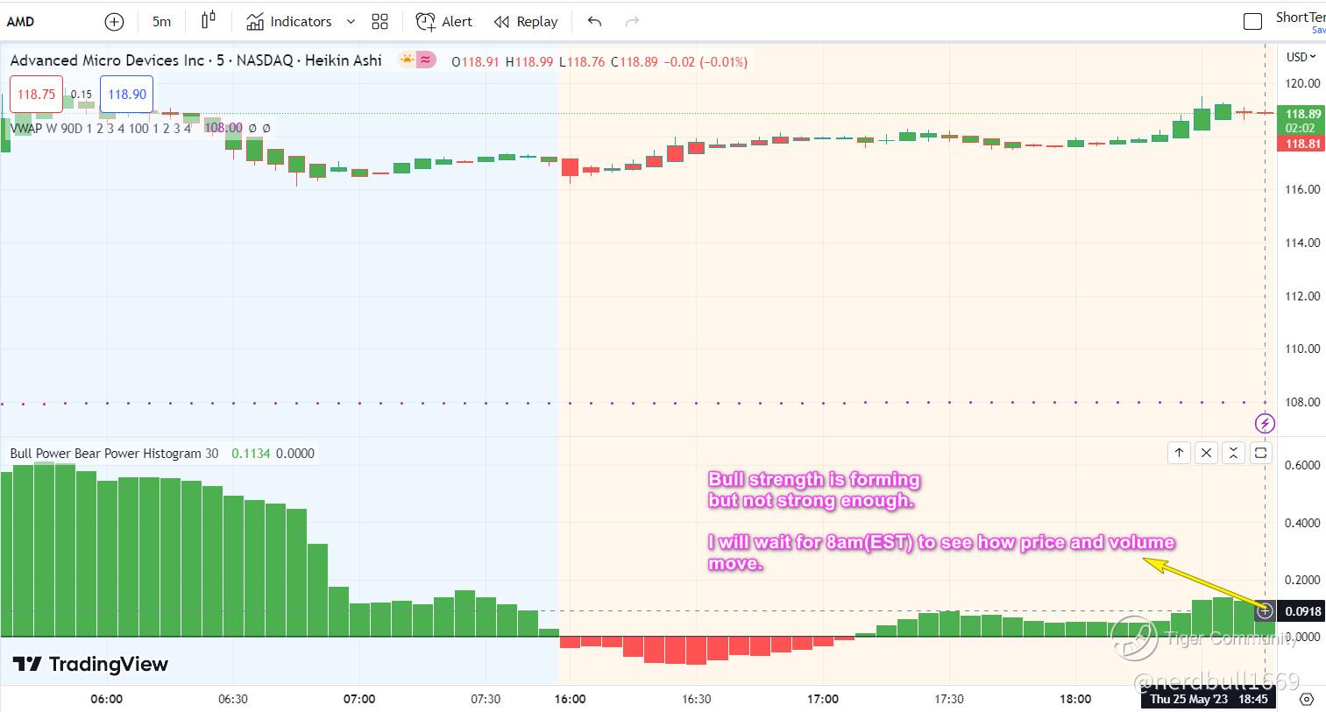Screen dimensions: 1326x712
Task: Click the 108.00 VWAP value in legend
Action: [223, 128]
